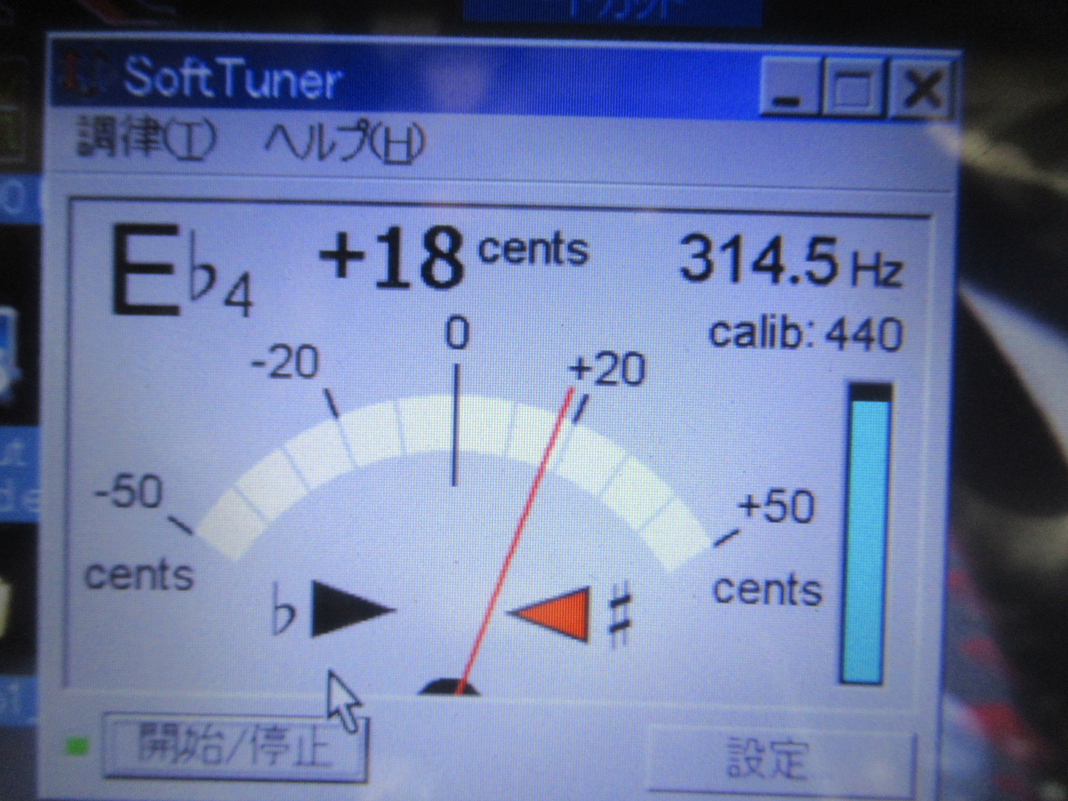Open the 調律(T) menu
This screenshot has height=801, width=1068.
click(x=146, y=137)
